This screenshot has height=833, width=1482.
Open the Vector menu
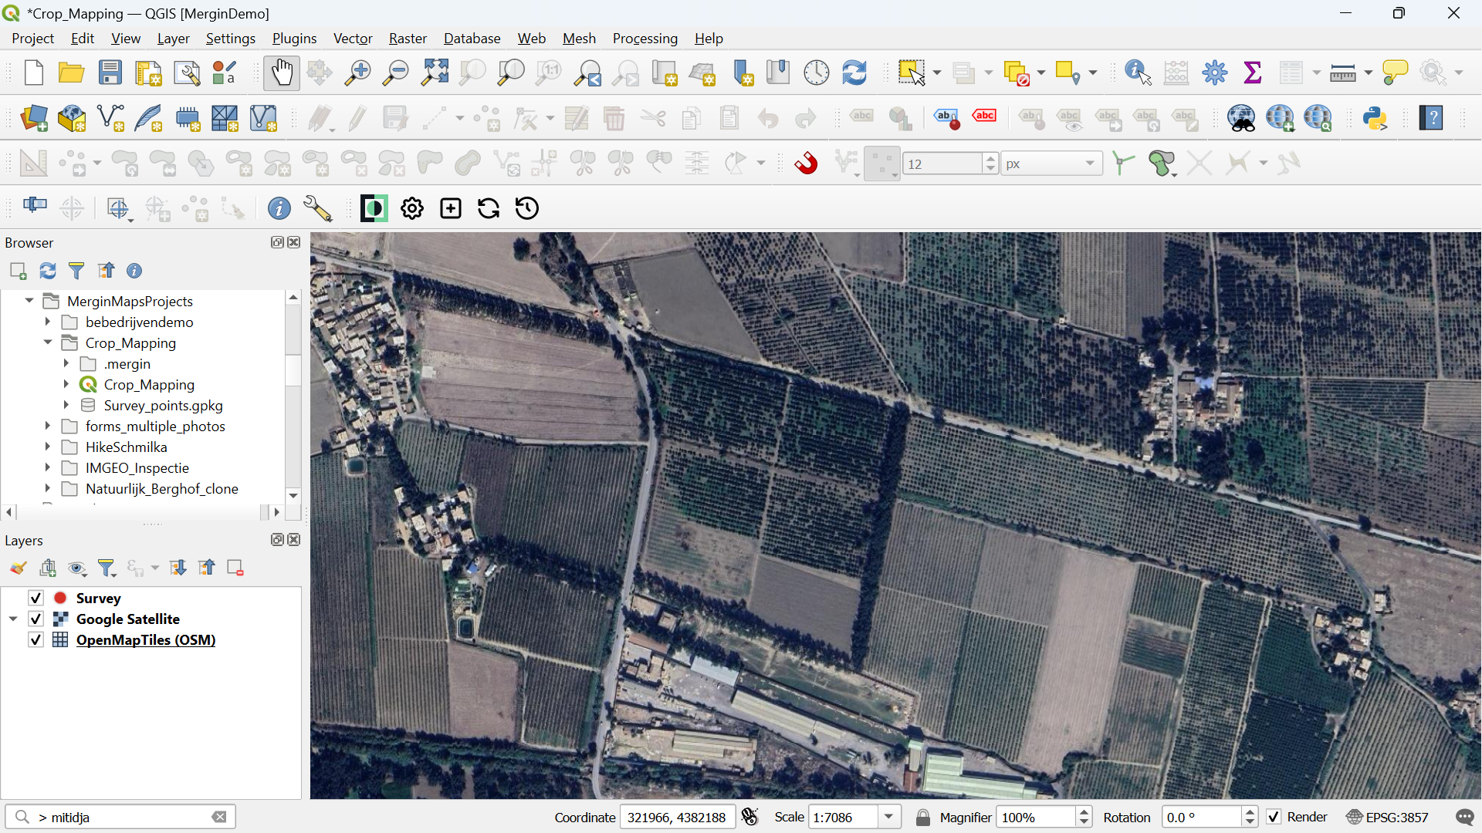pos(352,39)
